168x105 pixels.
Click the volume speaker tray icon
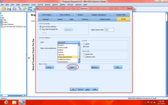(155, 102)
